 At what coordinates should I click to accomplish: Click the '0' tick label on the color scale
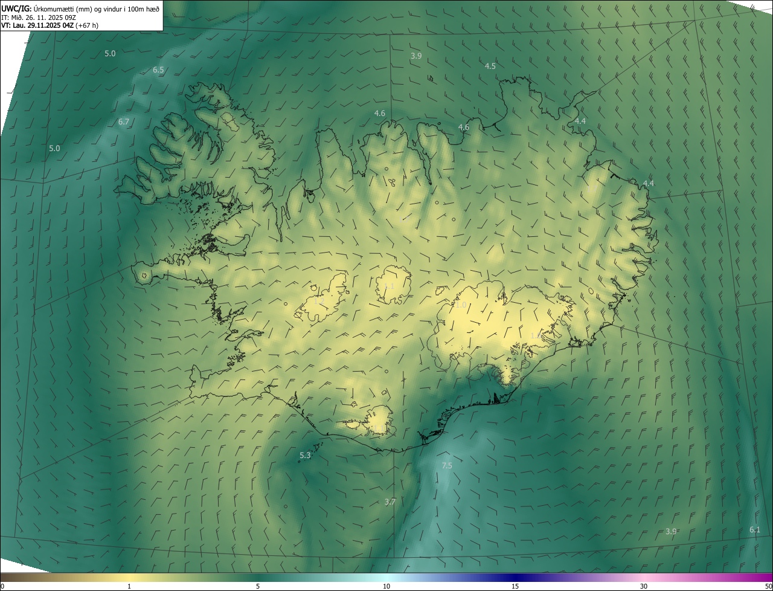coord(2,586)
